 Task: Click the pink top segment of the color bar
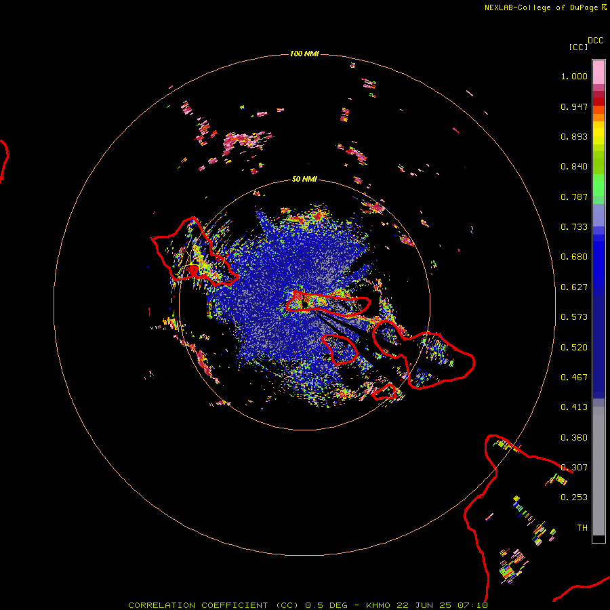[598, 73]
